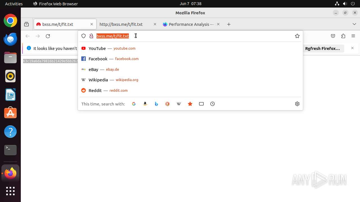
Task: Close the Performance Analysis tab
Action: point(218,24)
